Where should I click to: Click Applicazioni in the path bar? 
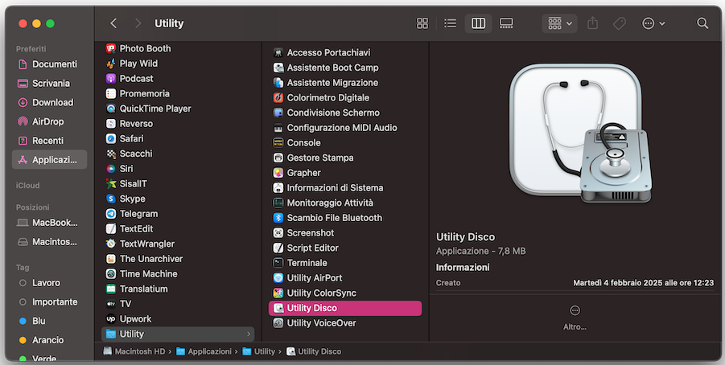tap(204, 351)
